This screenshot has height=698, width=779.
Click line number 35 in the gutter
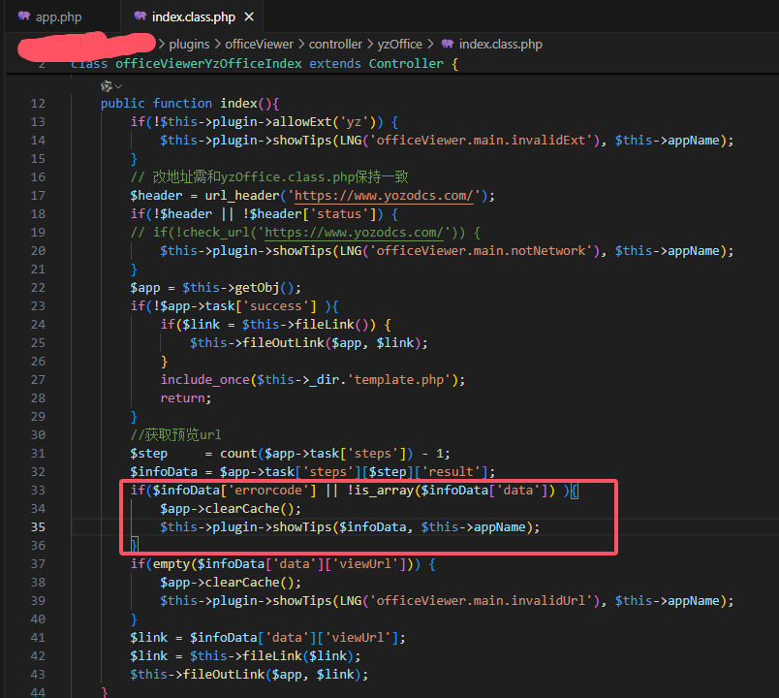[38, 527]
